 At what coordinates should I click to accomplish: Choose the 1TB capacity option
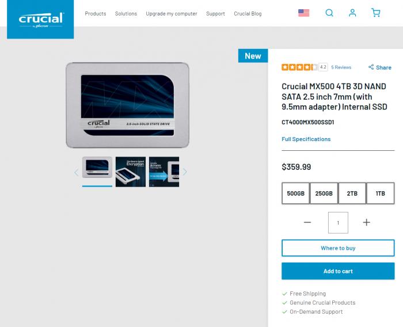(381, 193)
